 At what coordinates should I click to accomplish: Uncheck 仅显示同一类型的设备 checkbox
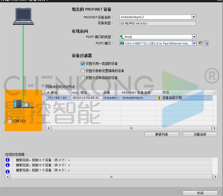(83, 64)
